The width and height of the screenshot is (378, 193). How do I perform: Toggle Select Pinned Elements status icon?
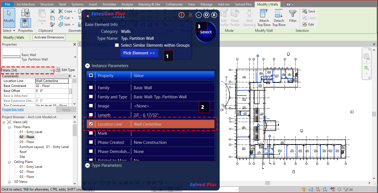(x=318, y=189)
